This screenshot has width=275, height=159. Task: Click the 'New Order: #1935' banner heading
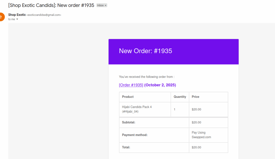coord(145,51)
